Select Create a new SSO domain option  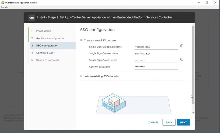(81, 40)
